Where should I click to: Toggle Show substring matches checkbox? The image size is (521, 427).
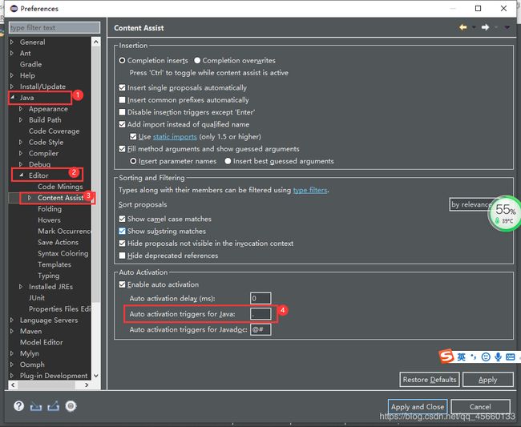122,231
